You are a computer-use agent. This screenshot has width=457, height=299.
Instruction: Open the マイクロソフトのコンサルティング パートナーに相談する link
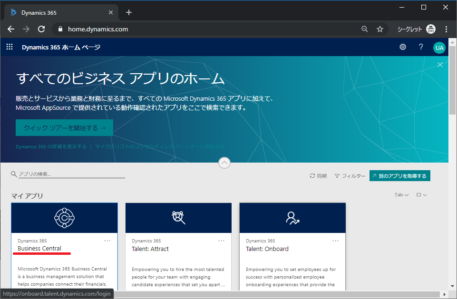click(160, 146)
